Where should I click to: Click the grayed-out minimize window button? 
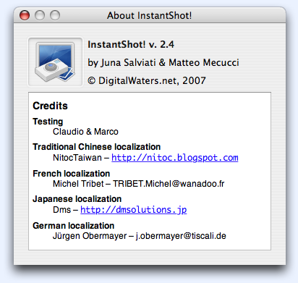(40, 15)
